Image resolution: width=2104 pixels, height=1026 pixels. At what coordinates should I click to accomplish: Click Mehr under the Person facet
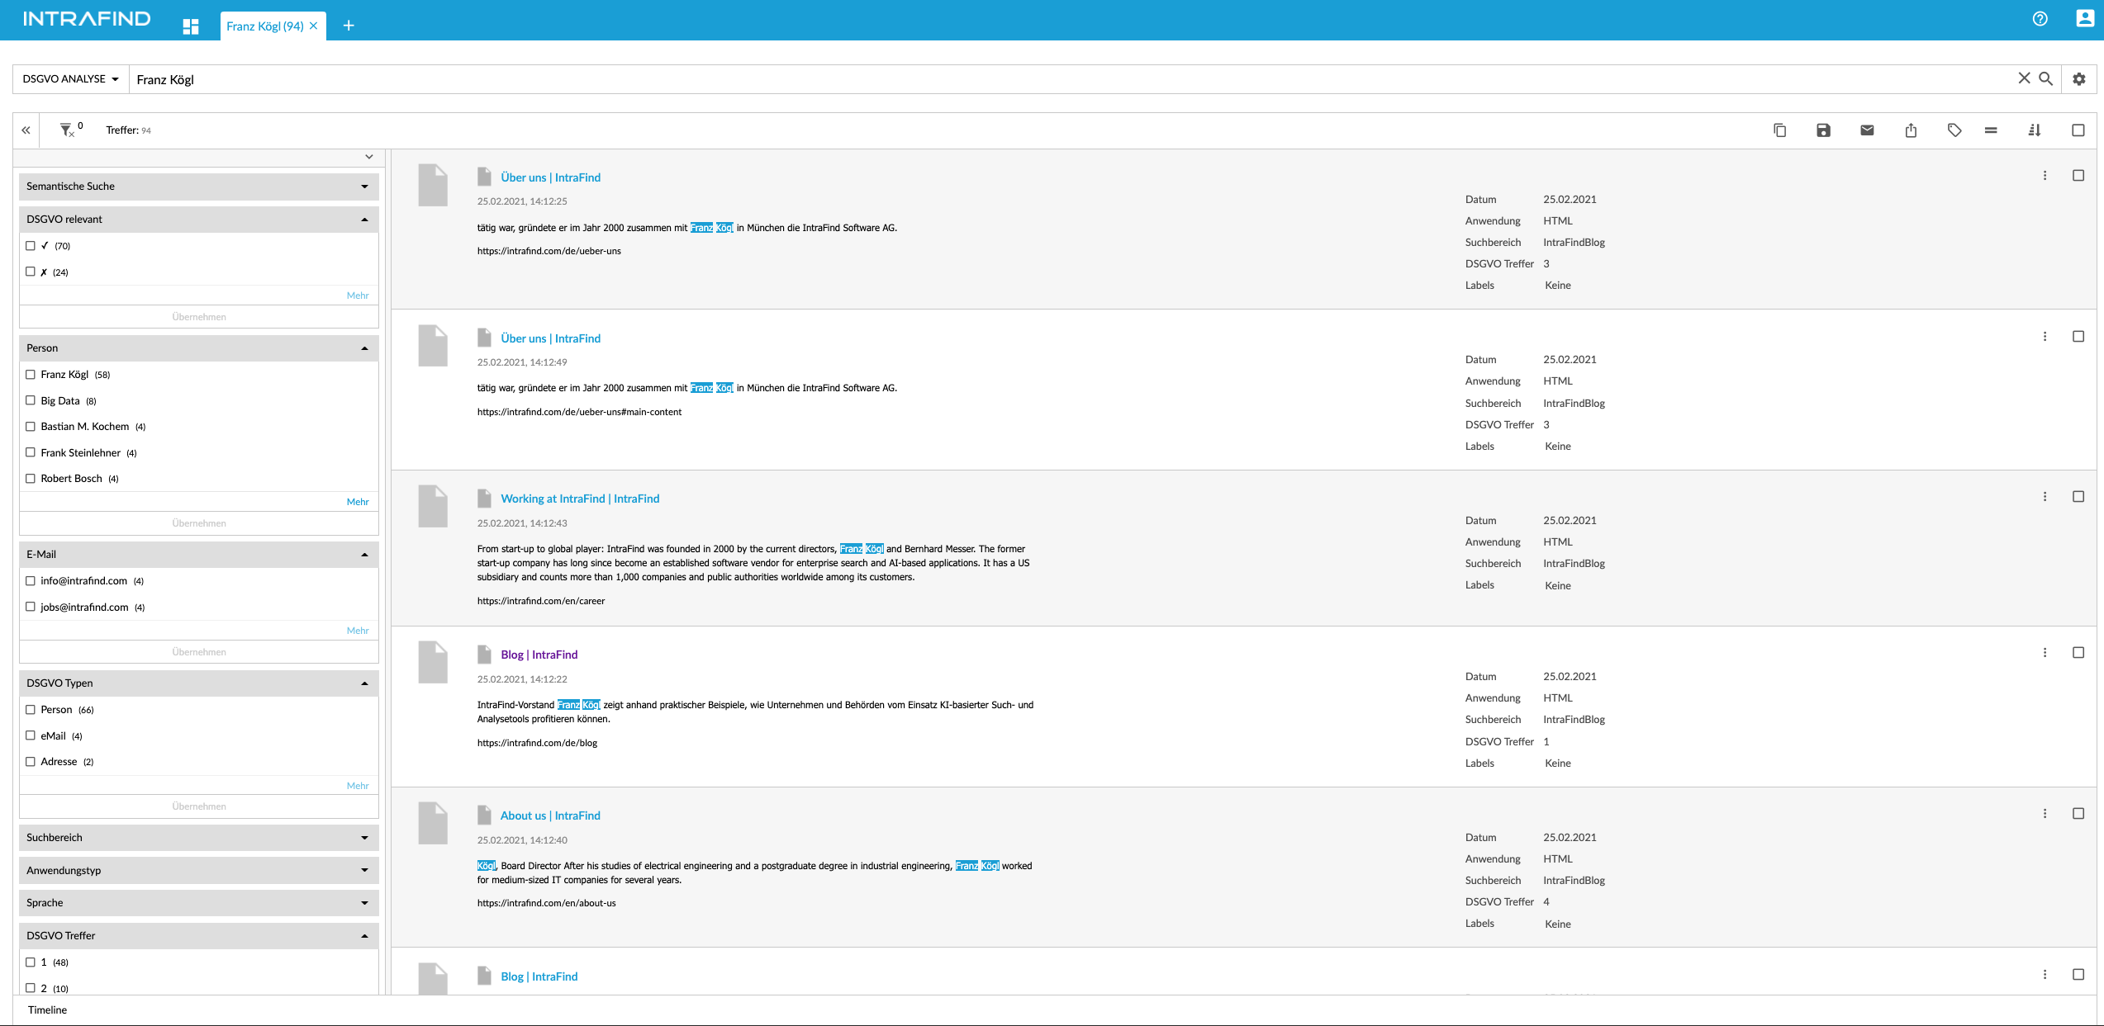pos(358,501)
